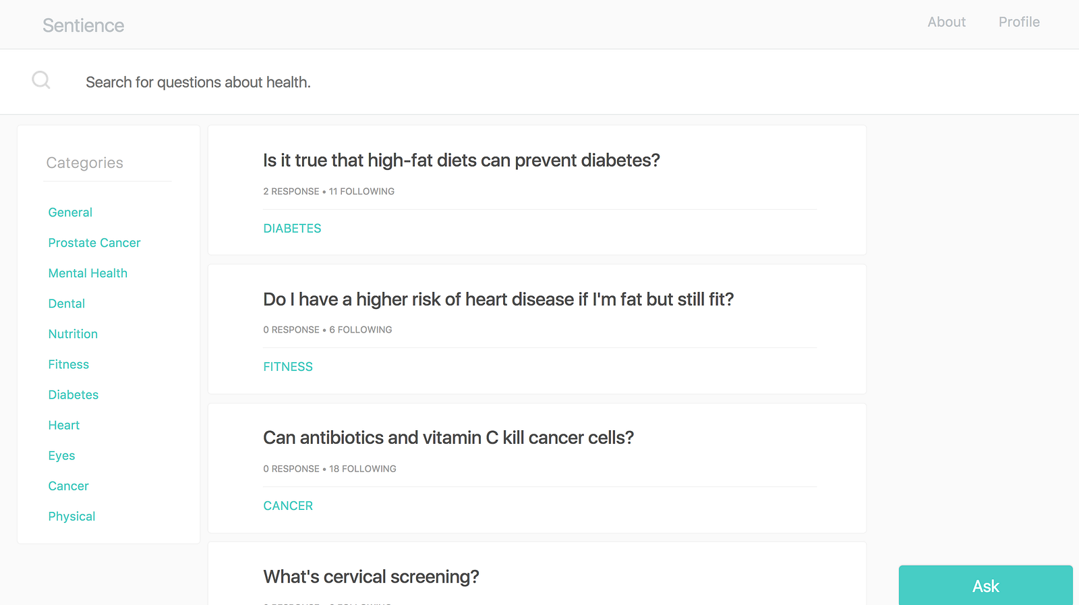
Task: Open the fat but fit heart disease question
Action: [x=498, y=299]
